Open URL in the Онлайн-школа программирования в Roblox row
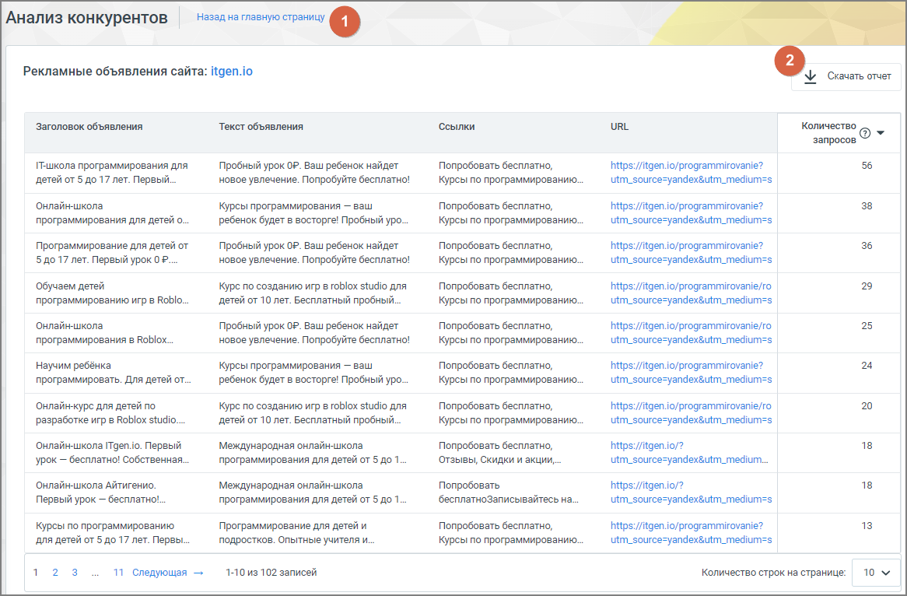 pyautogui.click(x=692, y=333)
